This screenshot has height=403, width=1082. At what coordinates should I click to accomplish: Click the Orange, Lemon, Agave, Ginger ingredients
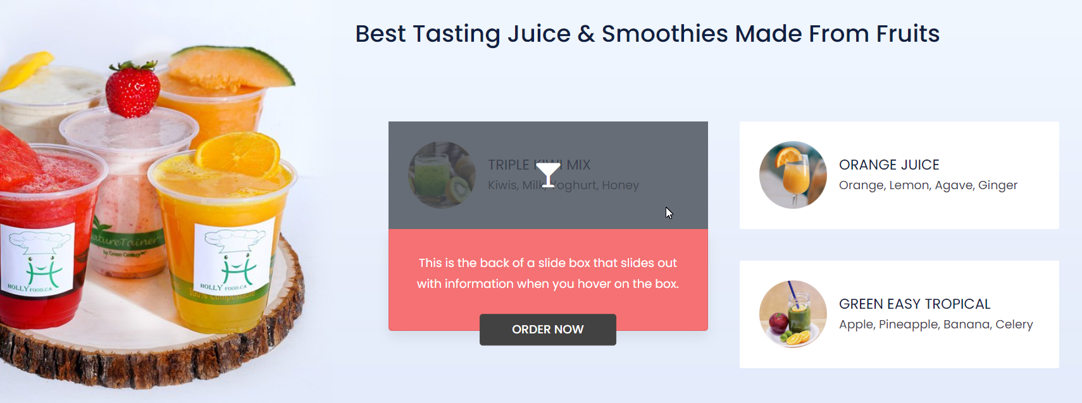(928, 185)
